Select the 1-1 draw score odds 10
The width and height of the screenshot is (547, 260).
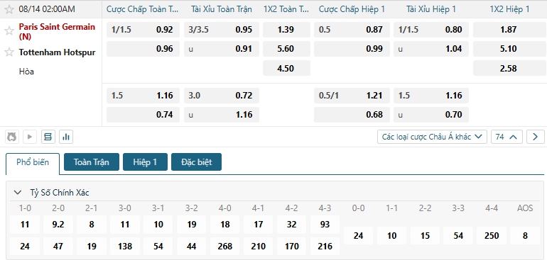coord(391,236)
